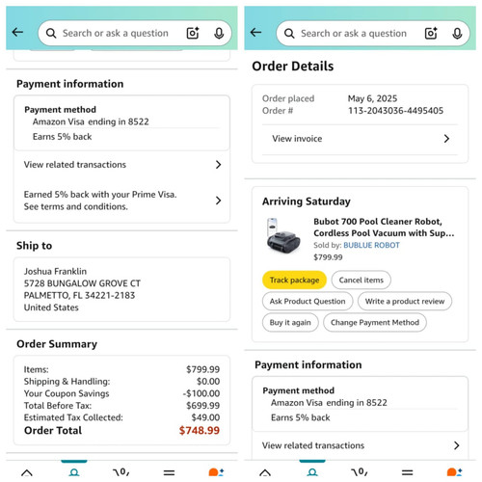Select profile tab in right bottom navigation

click(312, 472)
